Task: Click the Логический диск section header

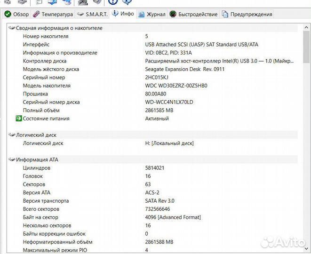Action: pyautogui.click(x=153, y=135)
